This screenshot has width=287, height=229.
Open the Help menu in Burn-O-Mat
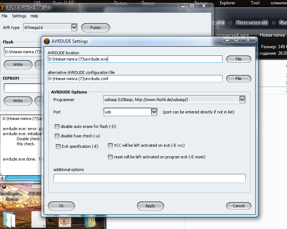[34, 16]
